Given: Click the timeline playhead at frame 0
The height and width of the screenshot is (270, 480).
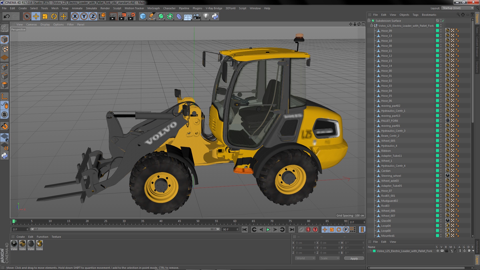Looking at the screenshot, I should 14,221.
